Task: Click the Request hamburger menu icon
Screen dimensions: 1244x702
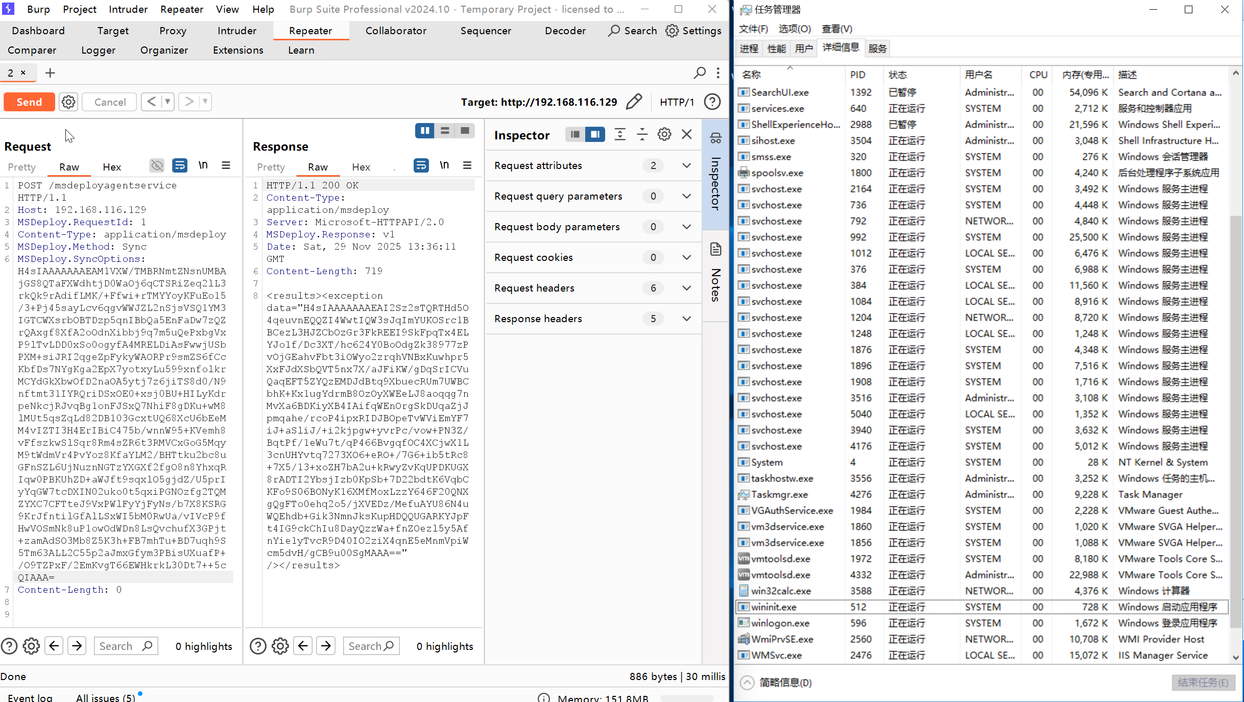Action: pyautogui.click(x=226, y=165)
